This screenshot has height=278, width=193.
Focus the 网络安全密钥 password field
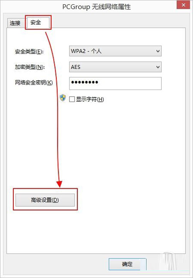[x=115, y=84]
